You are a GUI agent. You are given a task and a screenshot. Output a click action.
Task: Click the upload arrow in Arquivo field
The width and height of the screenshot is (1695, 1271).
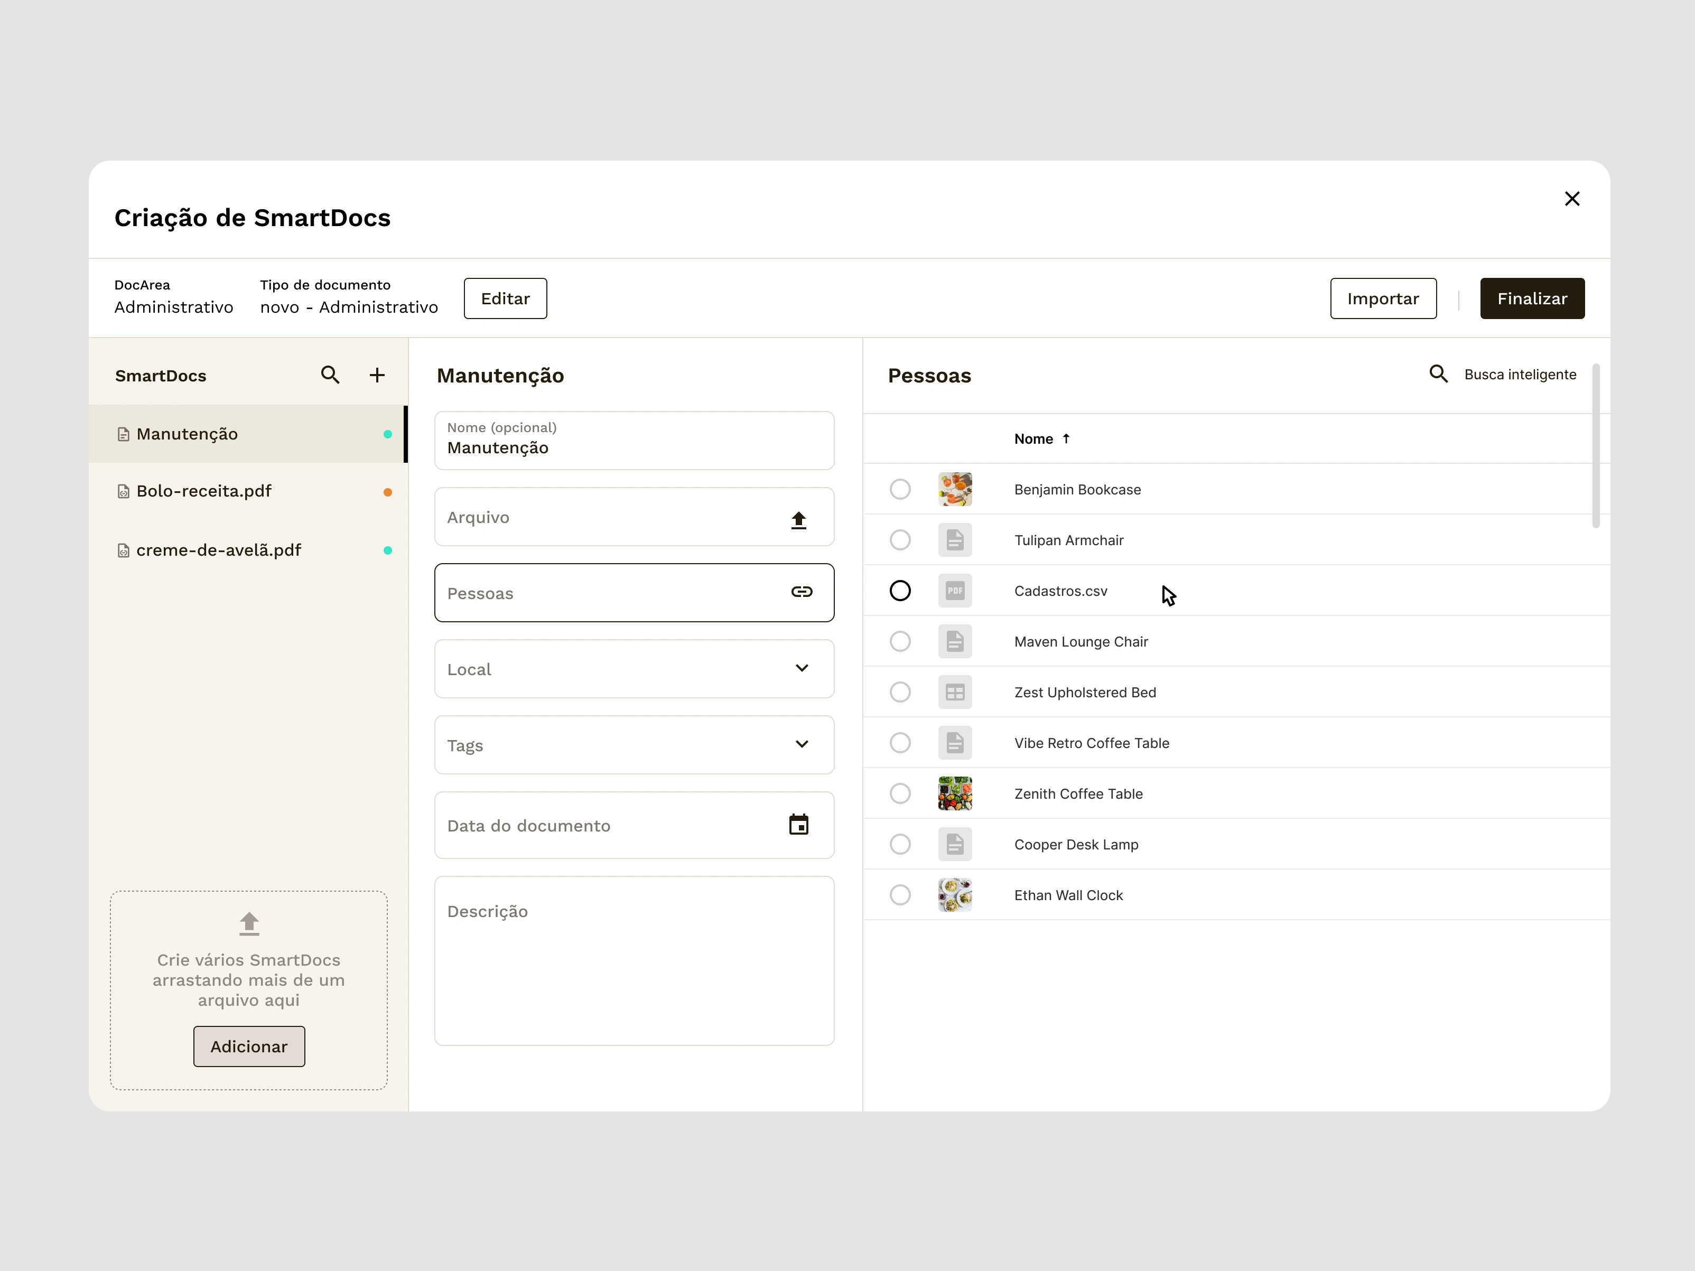point(798,520)
